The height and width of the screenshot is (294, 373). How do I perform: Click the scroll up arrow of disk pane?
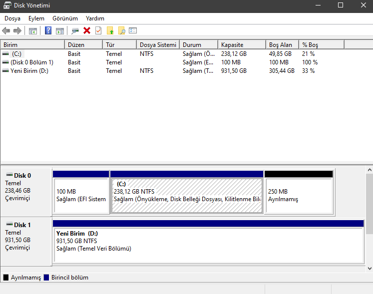click(370, 170)
